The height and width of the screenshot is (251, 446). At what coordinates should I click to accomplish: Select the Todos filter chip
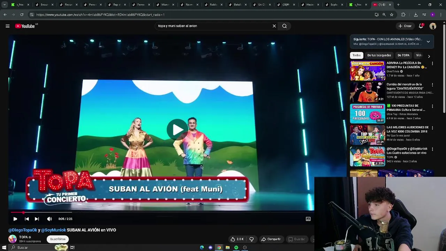(x=356, y=55)
